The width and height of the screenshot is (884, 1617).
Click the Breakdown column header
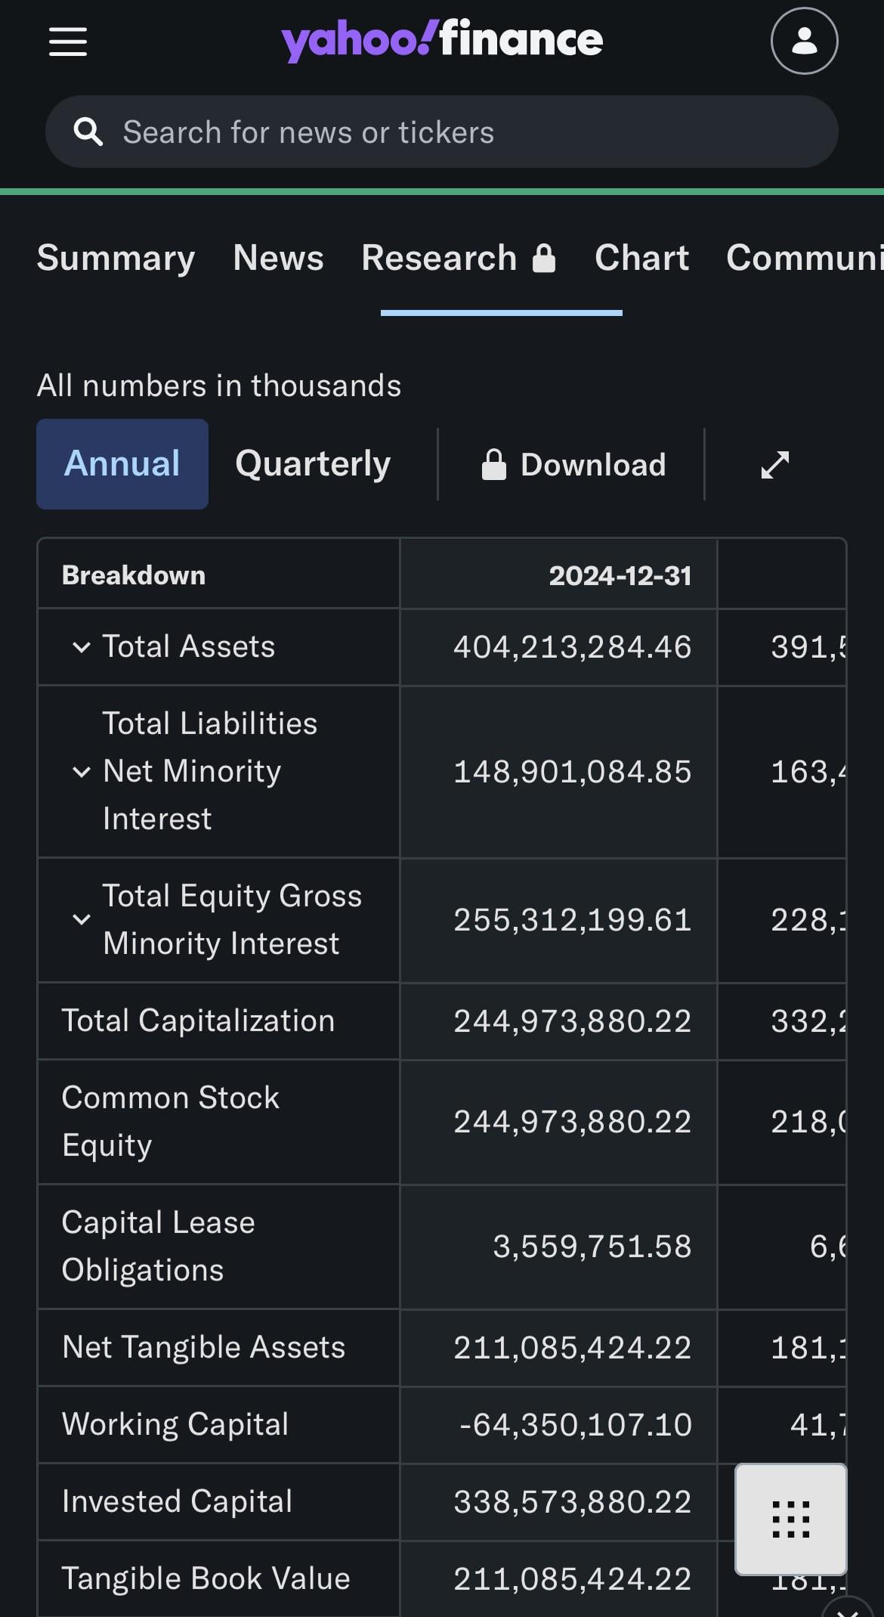(x=134, y=576)
